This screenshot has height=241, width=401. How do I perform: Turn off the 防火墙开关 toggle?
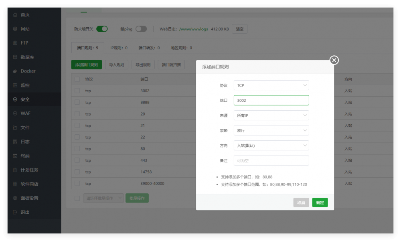coord(102,29)
